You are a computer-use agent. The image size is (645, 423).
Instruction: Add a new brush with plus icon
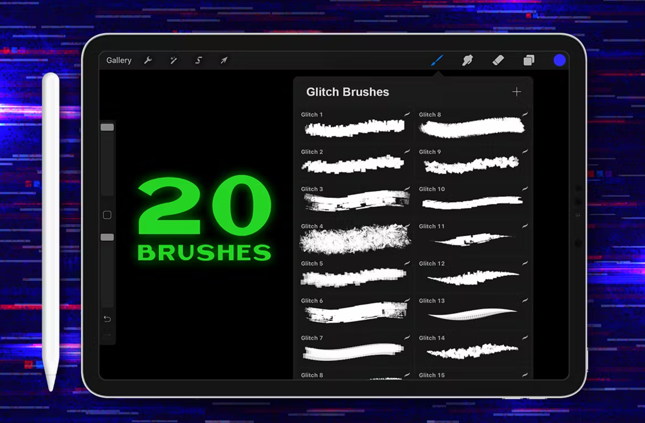pos(516,92)
